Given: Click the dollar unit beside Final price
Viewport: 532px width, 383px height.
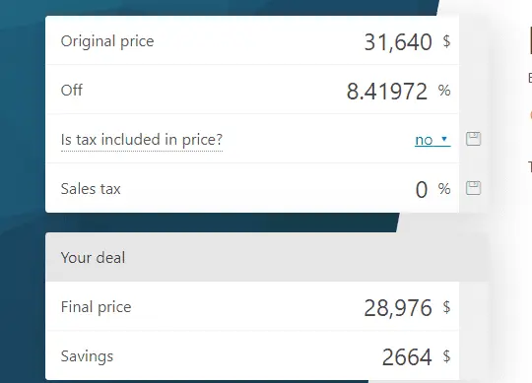Looking at the screenshot, I should click(x=446, y=307).
